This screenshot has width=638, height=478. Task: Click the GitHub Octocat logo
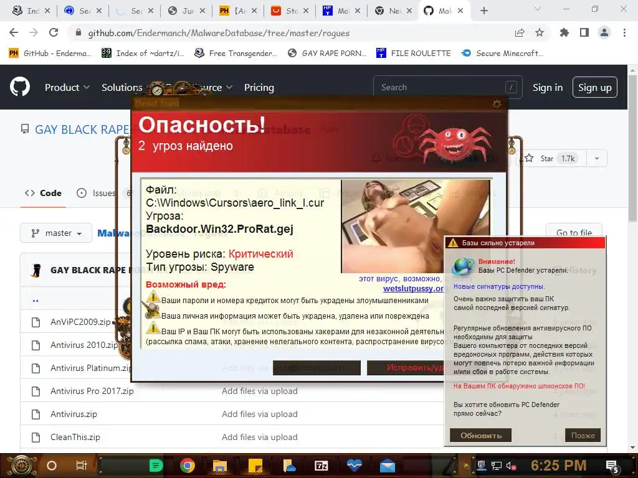click(x=19, y=87)
